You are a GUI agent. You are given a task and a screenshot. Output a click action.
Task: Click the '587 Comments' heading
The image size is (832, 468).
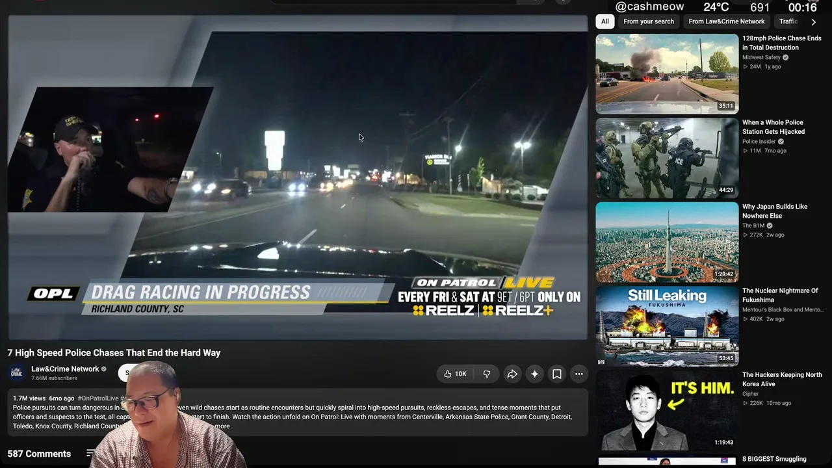[x=39, y=454]
